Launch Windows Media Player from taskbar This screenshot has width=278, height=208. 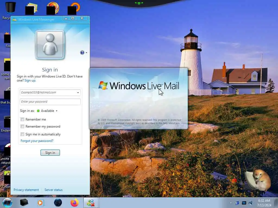40,203
